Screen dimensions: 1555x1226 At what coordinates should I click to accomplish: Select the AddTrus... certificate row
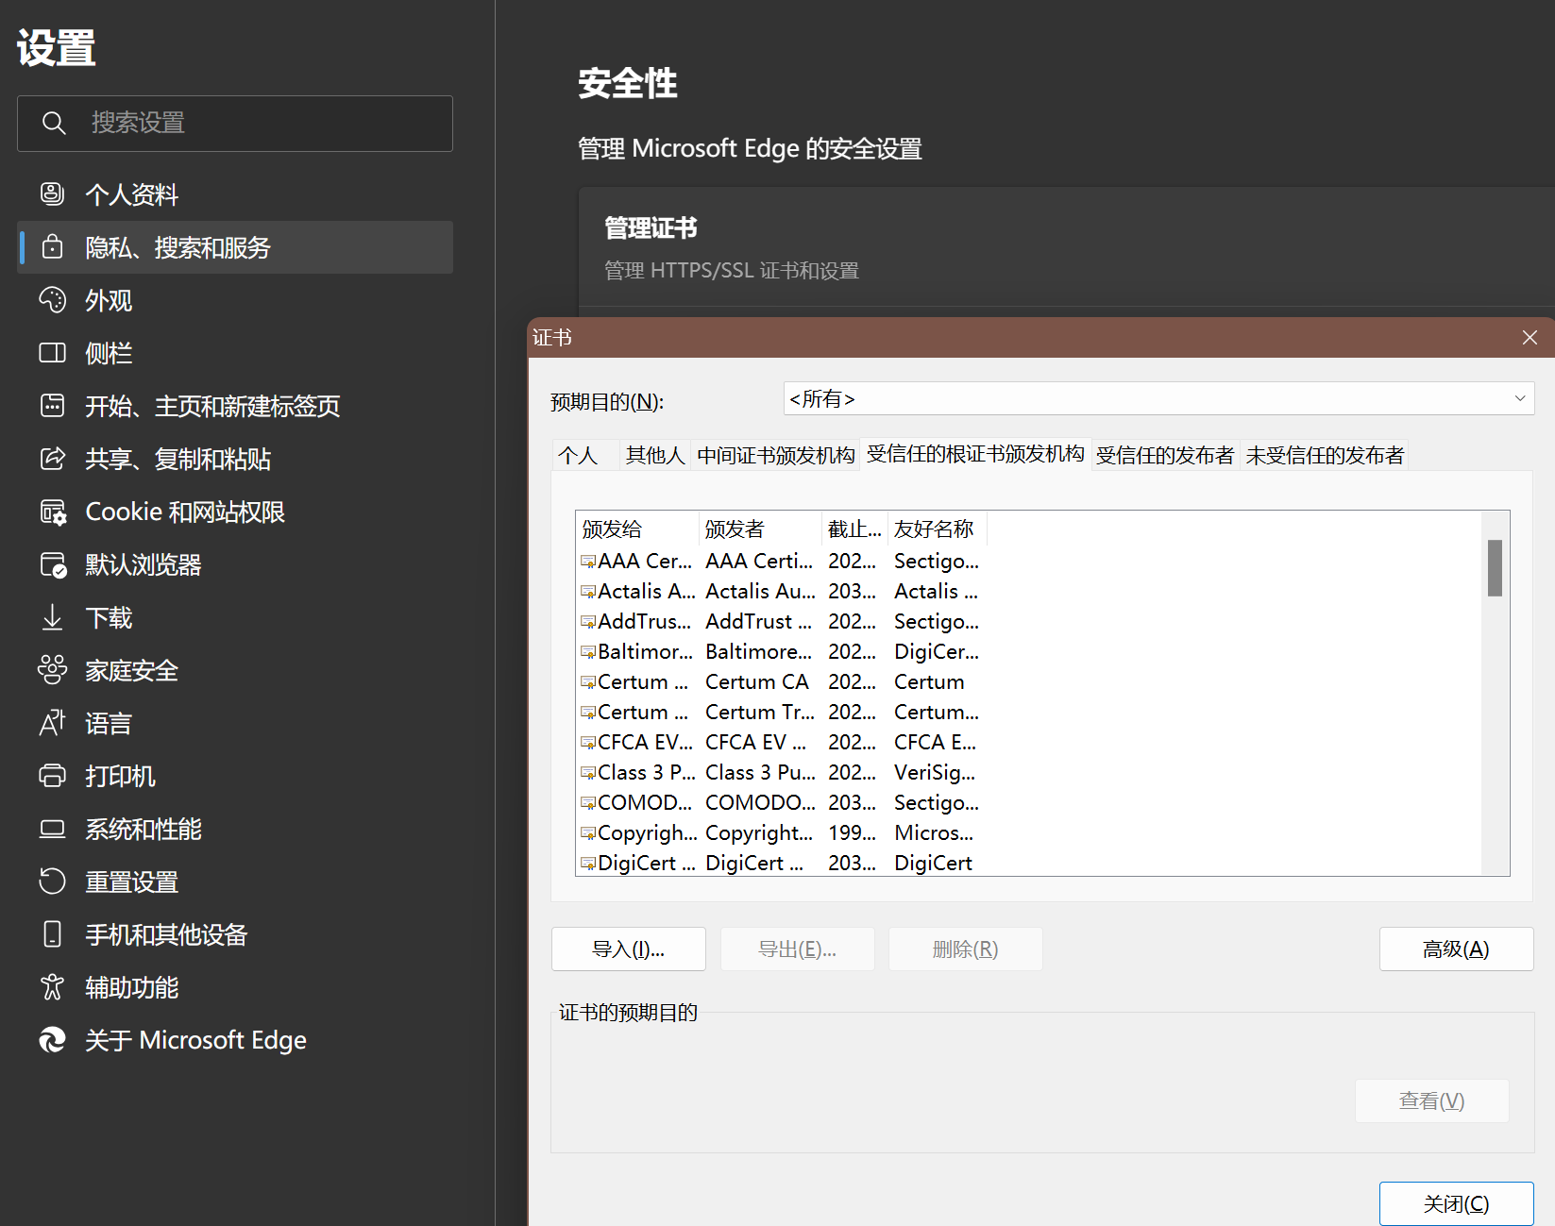781,621
